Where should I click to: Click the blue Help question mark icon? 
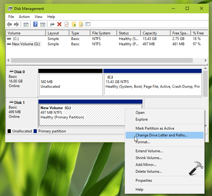(x=36, y=24)
